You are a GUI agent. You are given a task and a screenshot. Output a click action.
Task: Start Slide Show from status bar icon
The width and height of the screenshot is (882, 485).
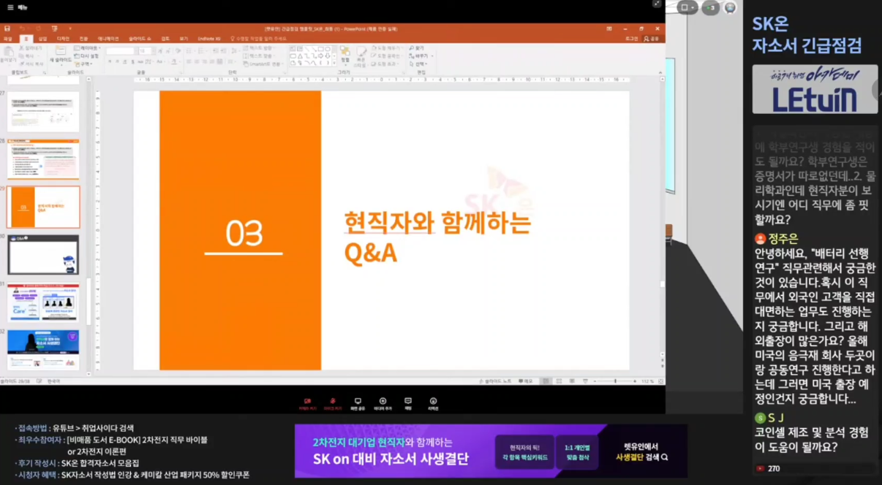[x=584, y=381]
